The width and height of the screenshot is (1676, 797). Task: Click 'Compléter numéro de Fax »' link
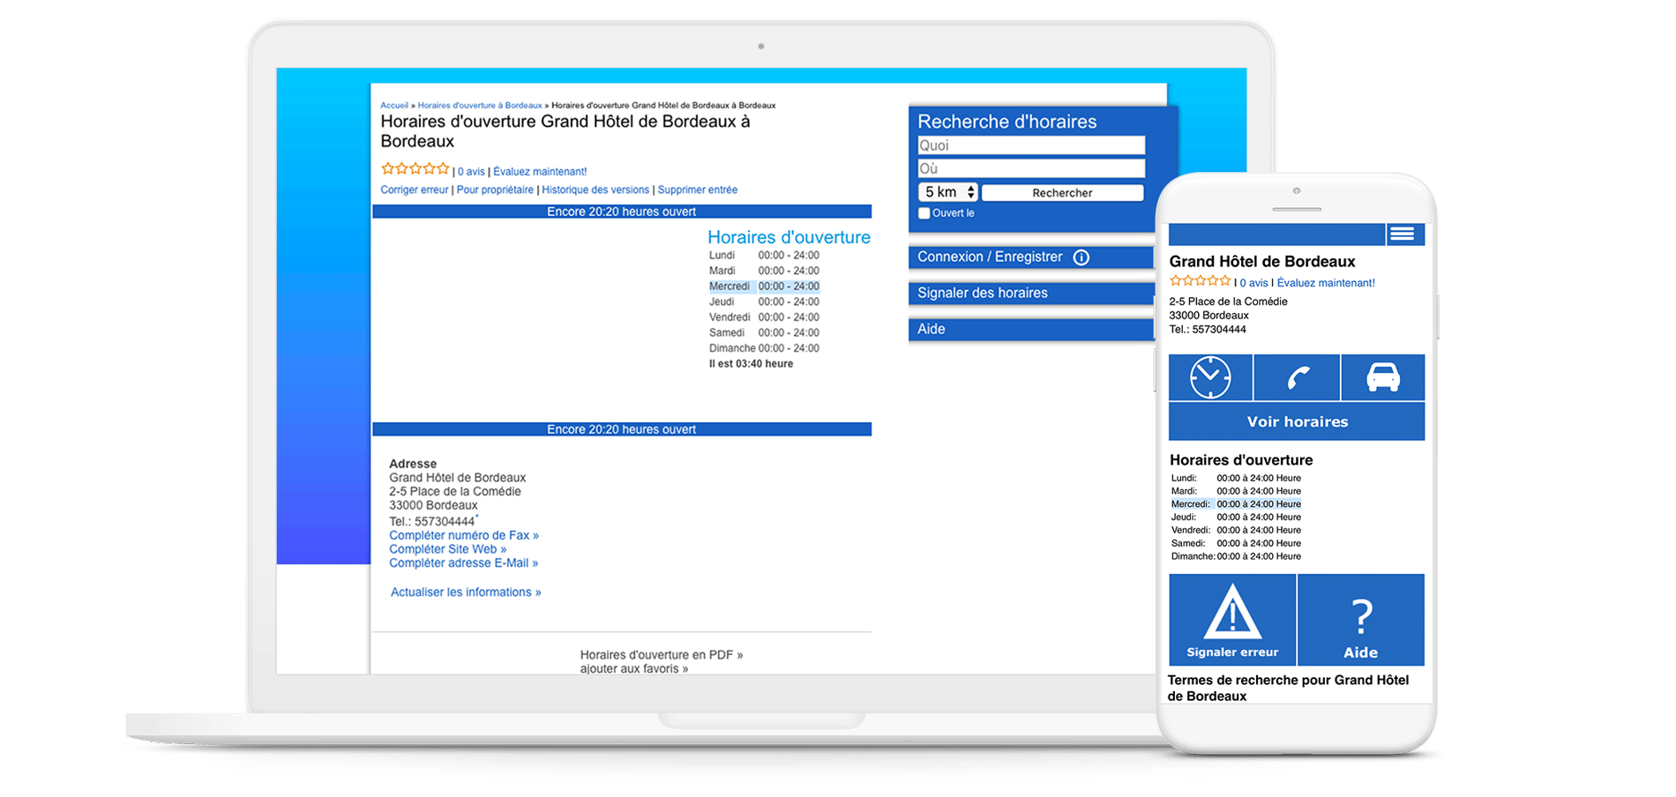pyautogui.click(x=464, y=535)
